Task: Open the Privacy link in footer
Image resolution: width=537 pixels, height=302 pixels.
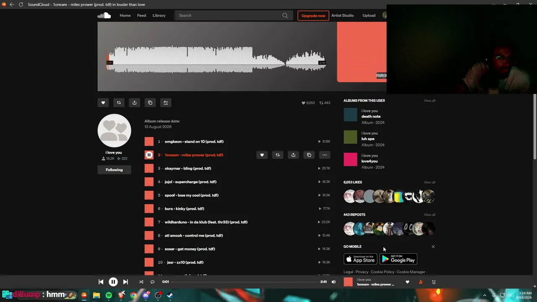Action: pyautogui.click(x=362, y=272)
